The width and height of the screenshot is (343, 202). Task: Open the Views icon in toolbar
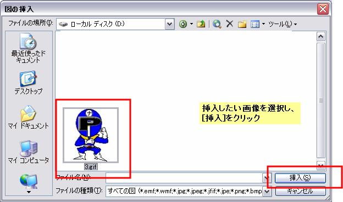pyautogui.click(x=255, y=24)
